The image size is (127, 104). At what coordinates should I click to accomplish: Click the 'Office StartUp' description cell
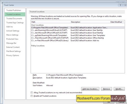(x=87, y=38)
